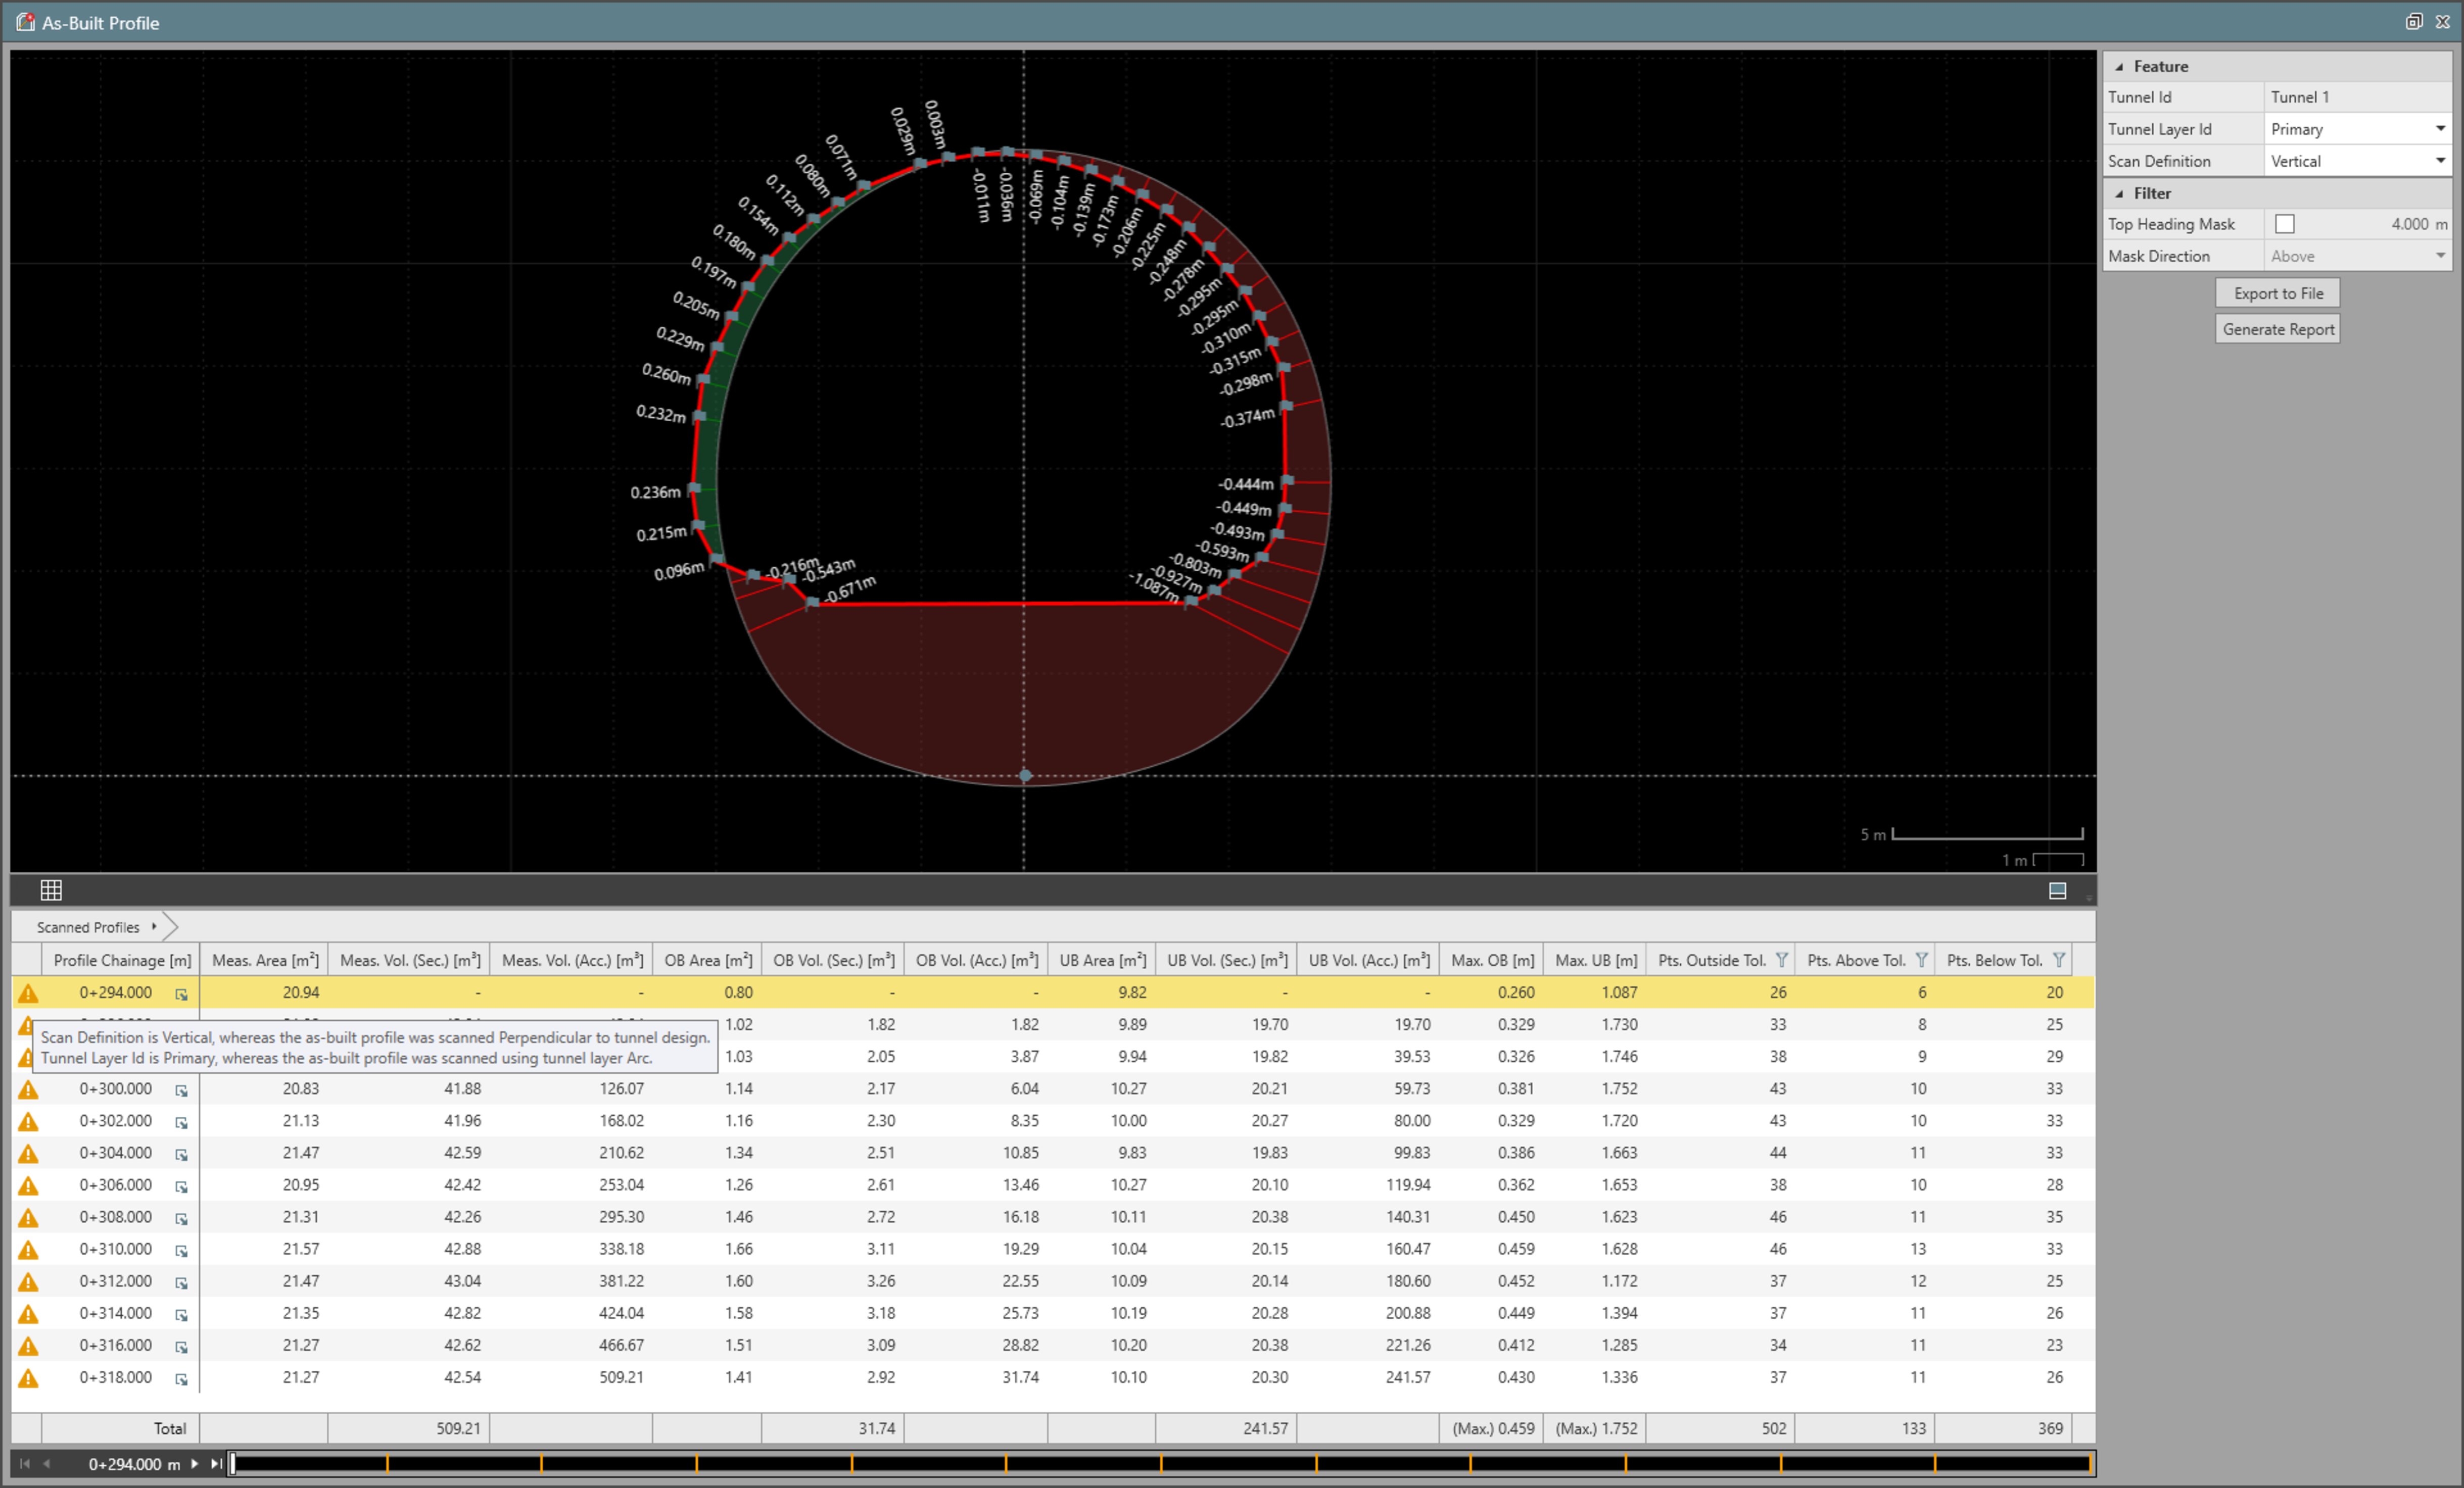The width and height of the screenshot is (2464, 1488).
Task: Collapse the Feature section
Action: [2119, 67]
